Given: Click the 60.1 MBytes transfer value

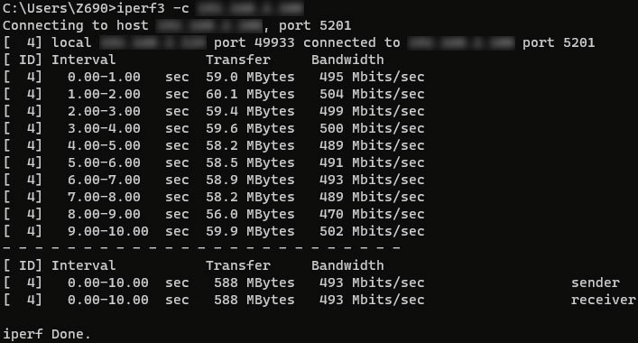Looking at the screenshot, I should 250,94.
